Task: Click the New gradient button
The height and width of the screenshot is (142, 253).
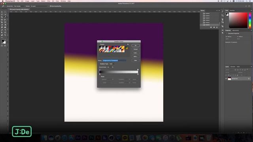Action: pos(136,60)
